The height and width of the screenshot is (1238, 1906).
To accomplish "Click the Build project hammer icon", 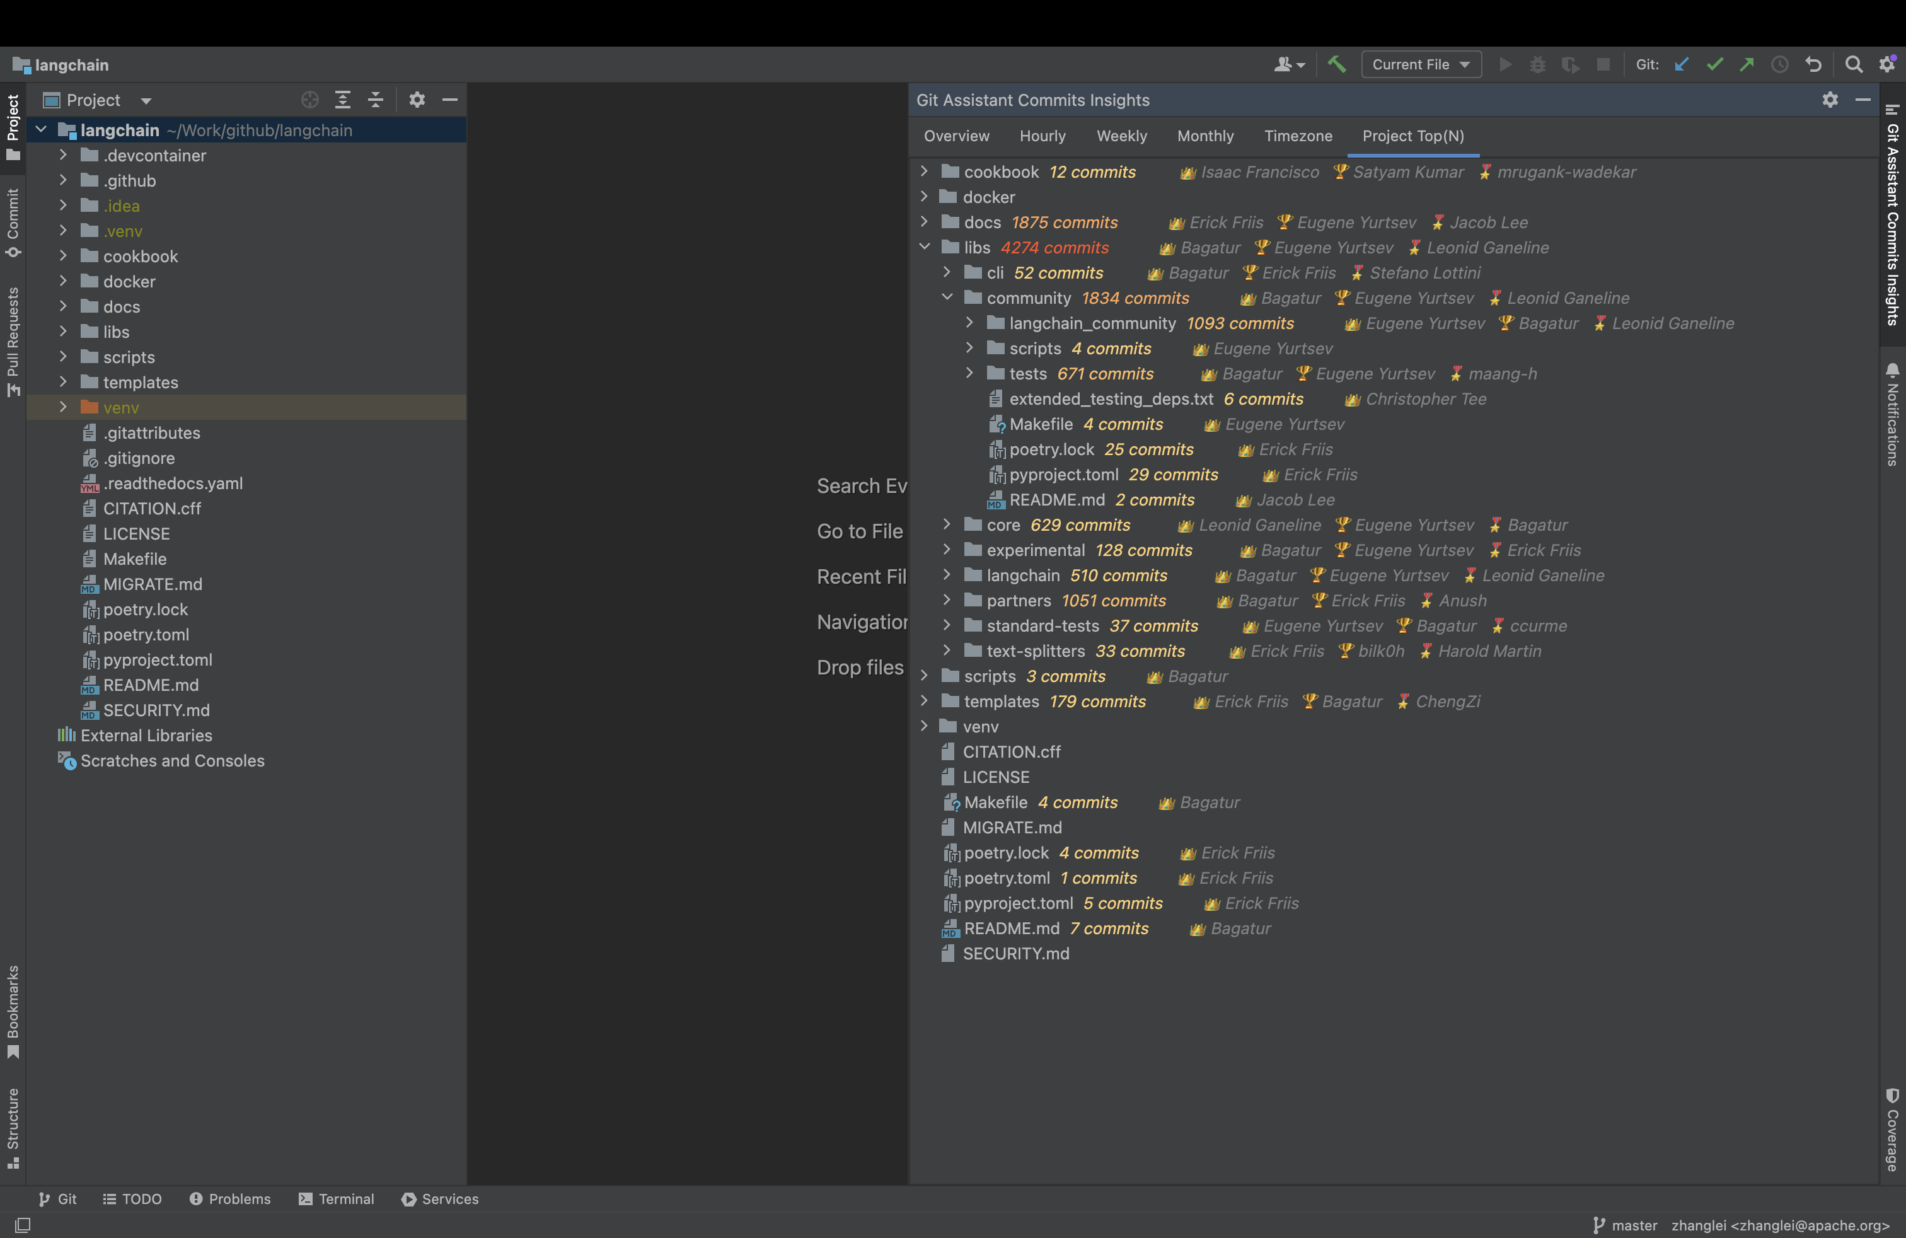I will point(1336,64).
